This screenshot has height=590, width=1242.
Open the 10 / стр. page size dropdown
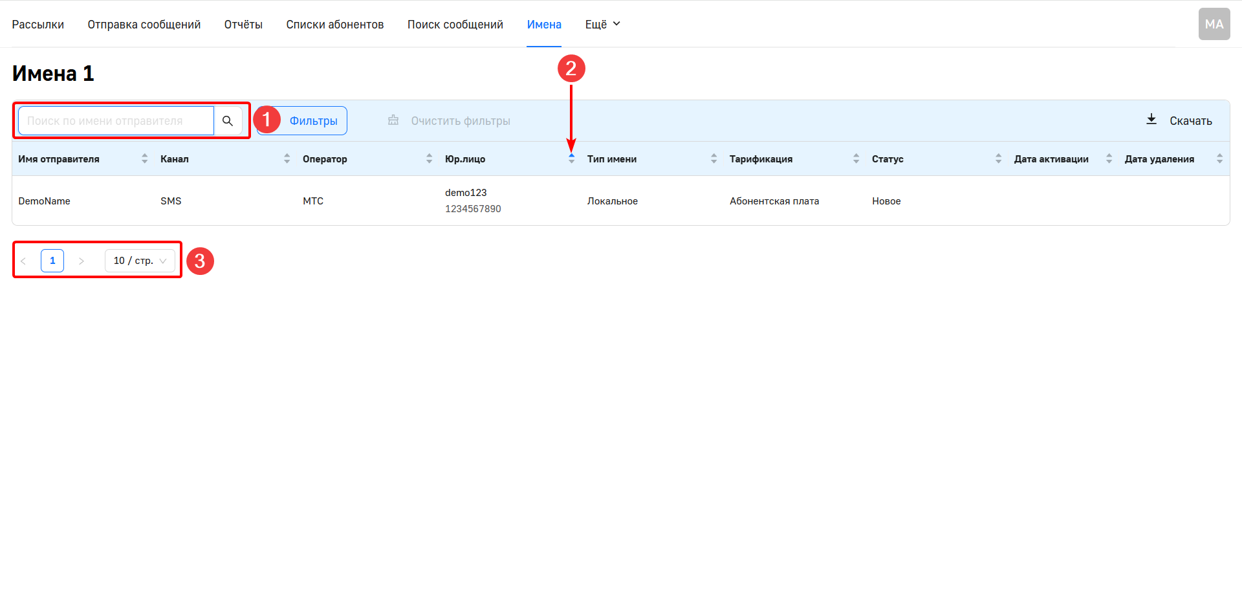coord(140,261)
